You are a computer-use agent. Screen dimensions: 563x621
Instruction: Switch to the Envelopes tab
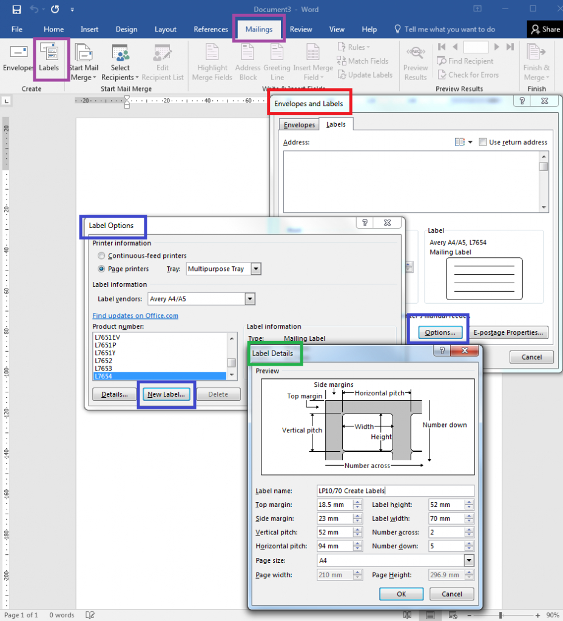299,124
